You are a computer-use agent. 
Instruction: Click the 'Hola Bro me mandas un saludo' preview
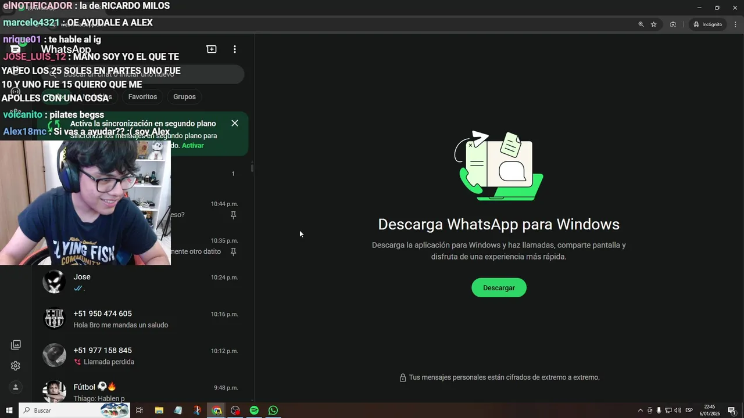pyautogui.click(x=121, y=325)
